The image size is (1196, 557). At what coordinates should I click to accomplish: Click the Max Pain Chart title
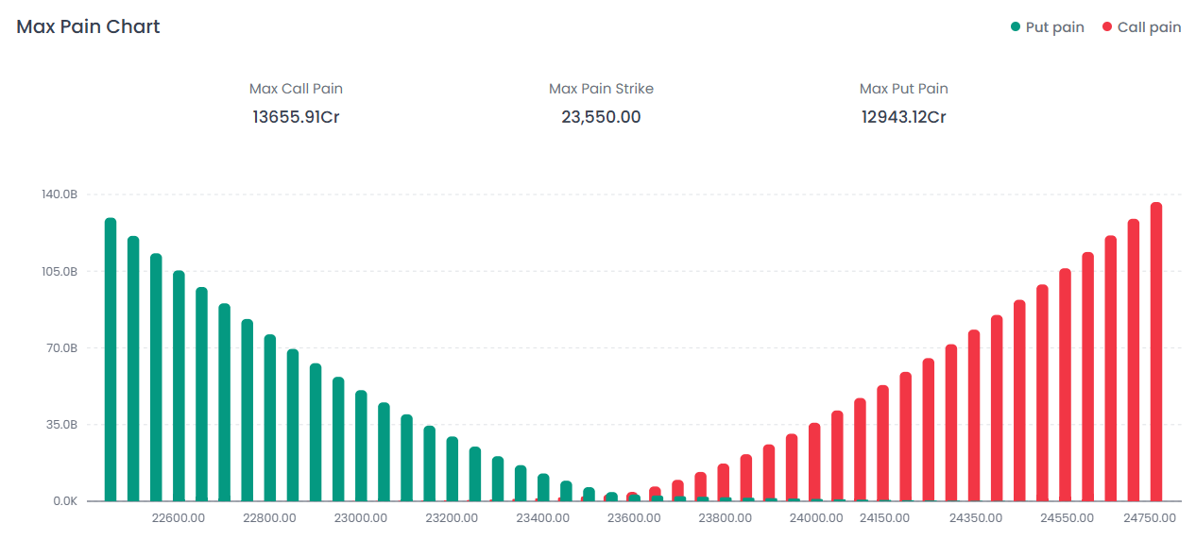pyautogui.click(x=89, y=26)
